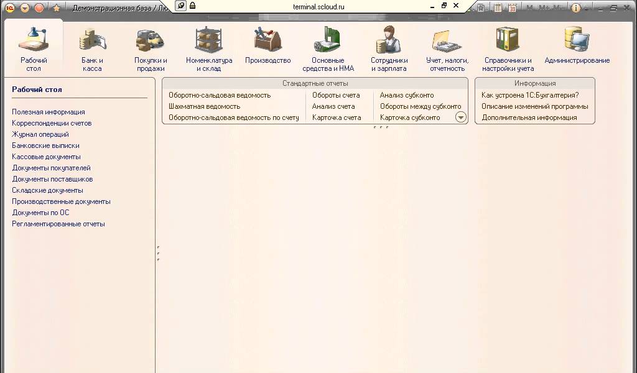This screenshot has height=373, width=637.
Task: Restore the terminal.scloud.ru session window
Action: (x=444, y=6)
